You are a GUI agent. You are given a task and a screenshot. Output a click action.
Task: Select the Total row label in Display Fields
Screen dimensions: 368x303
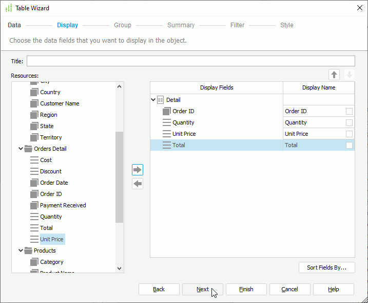pyautogui.click(x=179, y=145)
